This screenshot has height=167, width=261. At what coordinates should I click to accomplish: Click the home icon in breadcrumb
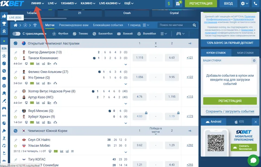pos(15,25)
